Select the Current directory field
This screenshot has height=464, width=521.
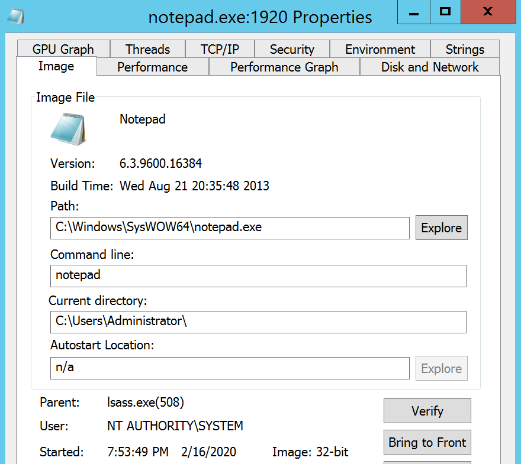tap(258, 322)
